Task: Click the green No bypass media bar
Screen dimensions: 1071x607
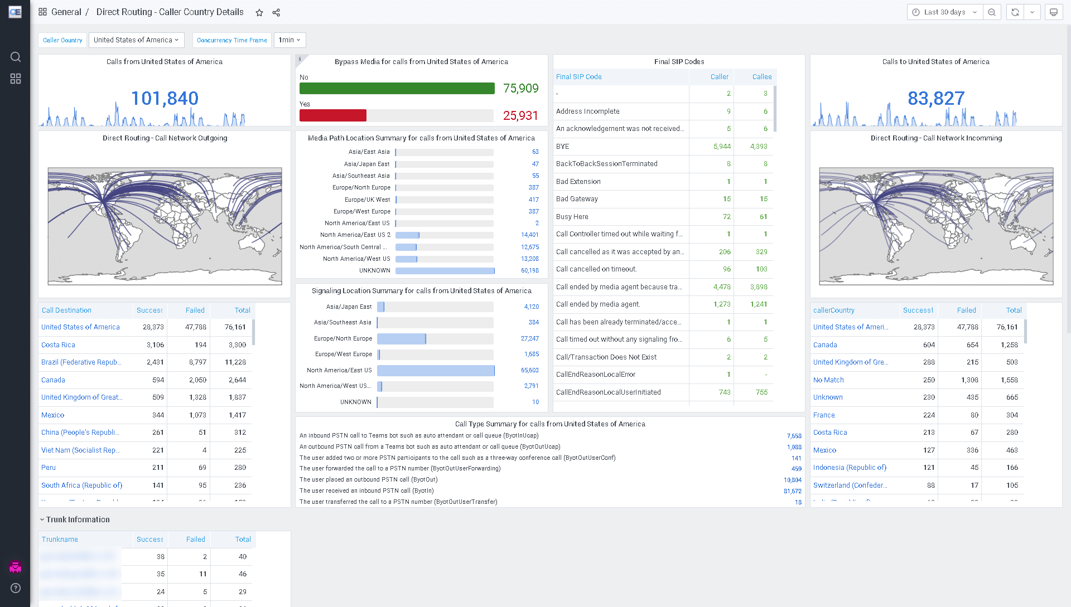Action: point(397,89)
